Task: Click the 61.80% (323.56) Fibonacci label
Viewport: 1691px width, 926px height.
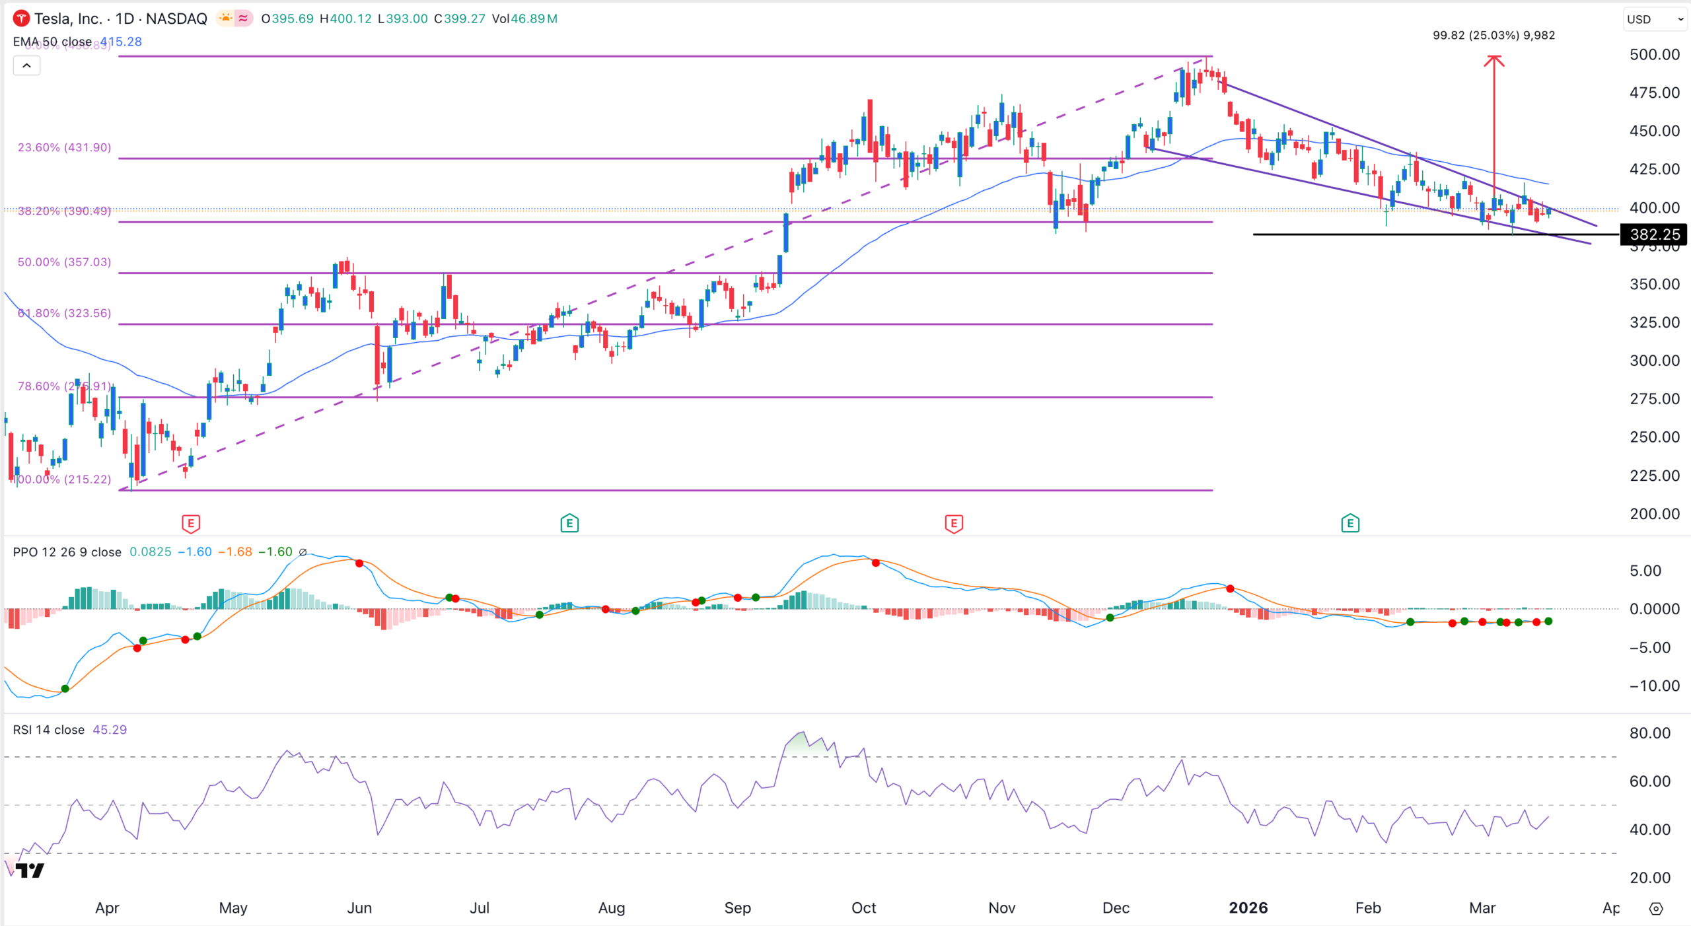Action: click(64, 313)
